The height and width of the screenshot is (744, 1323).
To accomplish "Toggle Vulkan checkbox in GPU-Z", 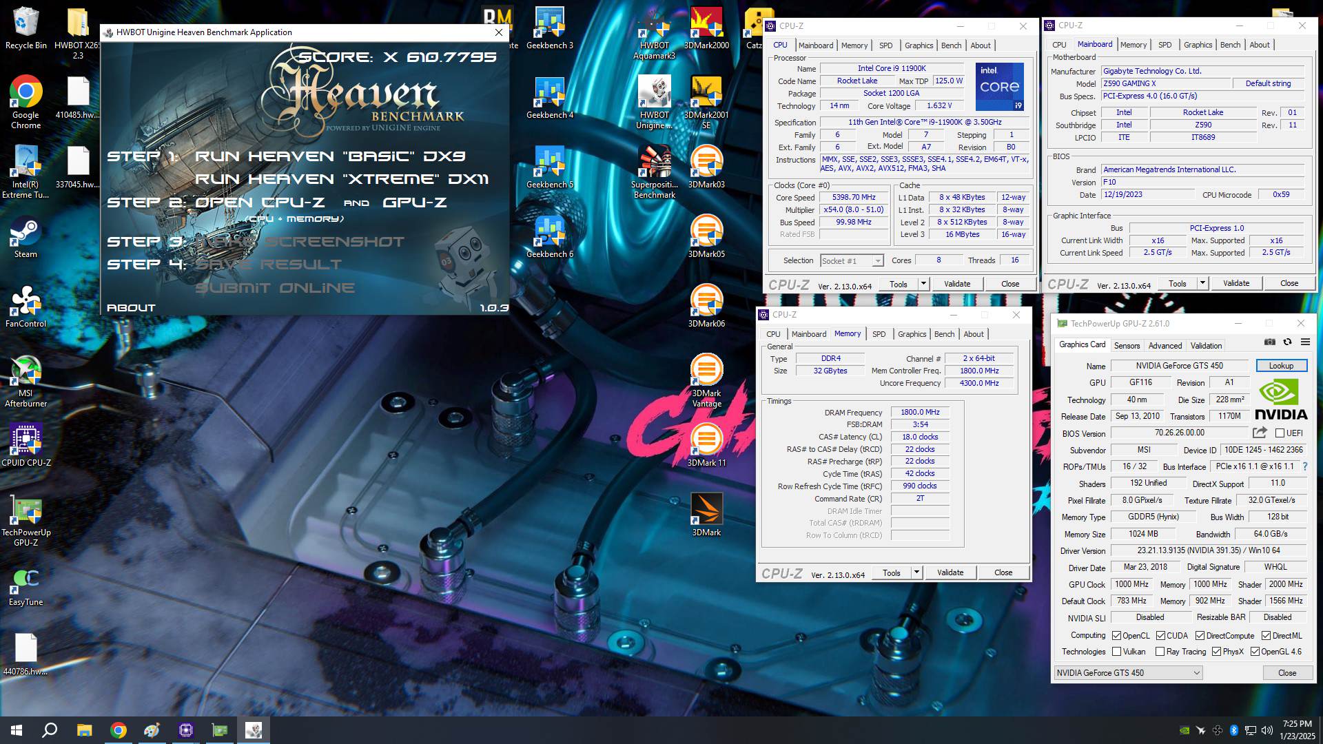I will click(x=1116, y=652).
